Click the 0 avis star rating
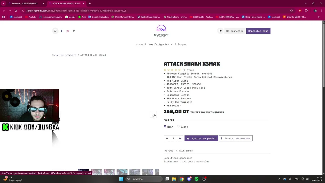The width and height of the screenshot is (325, 183). pyautogui.click(x=179, y=70)
